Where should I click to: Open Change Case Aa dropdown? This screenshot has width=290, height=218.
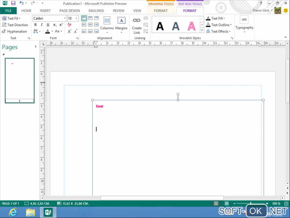[x=58, y=31]
